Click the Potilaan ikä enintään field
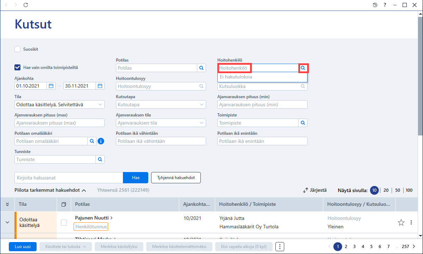Image resolution: width=423 pixels, height=254 pixels. click(x=262, y=141)
